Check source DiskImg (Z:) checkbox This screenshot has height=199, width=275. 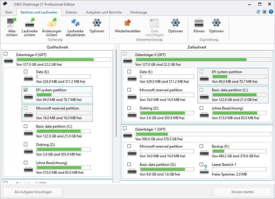pos(26,144)
